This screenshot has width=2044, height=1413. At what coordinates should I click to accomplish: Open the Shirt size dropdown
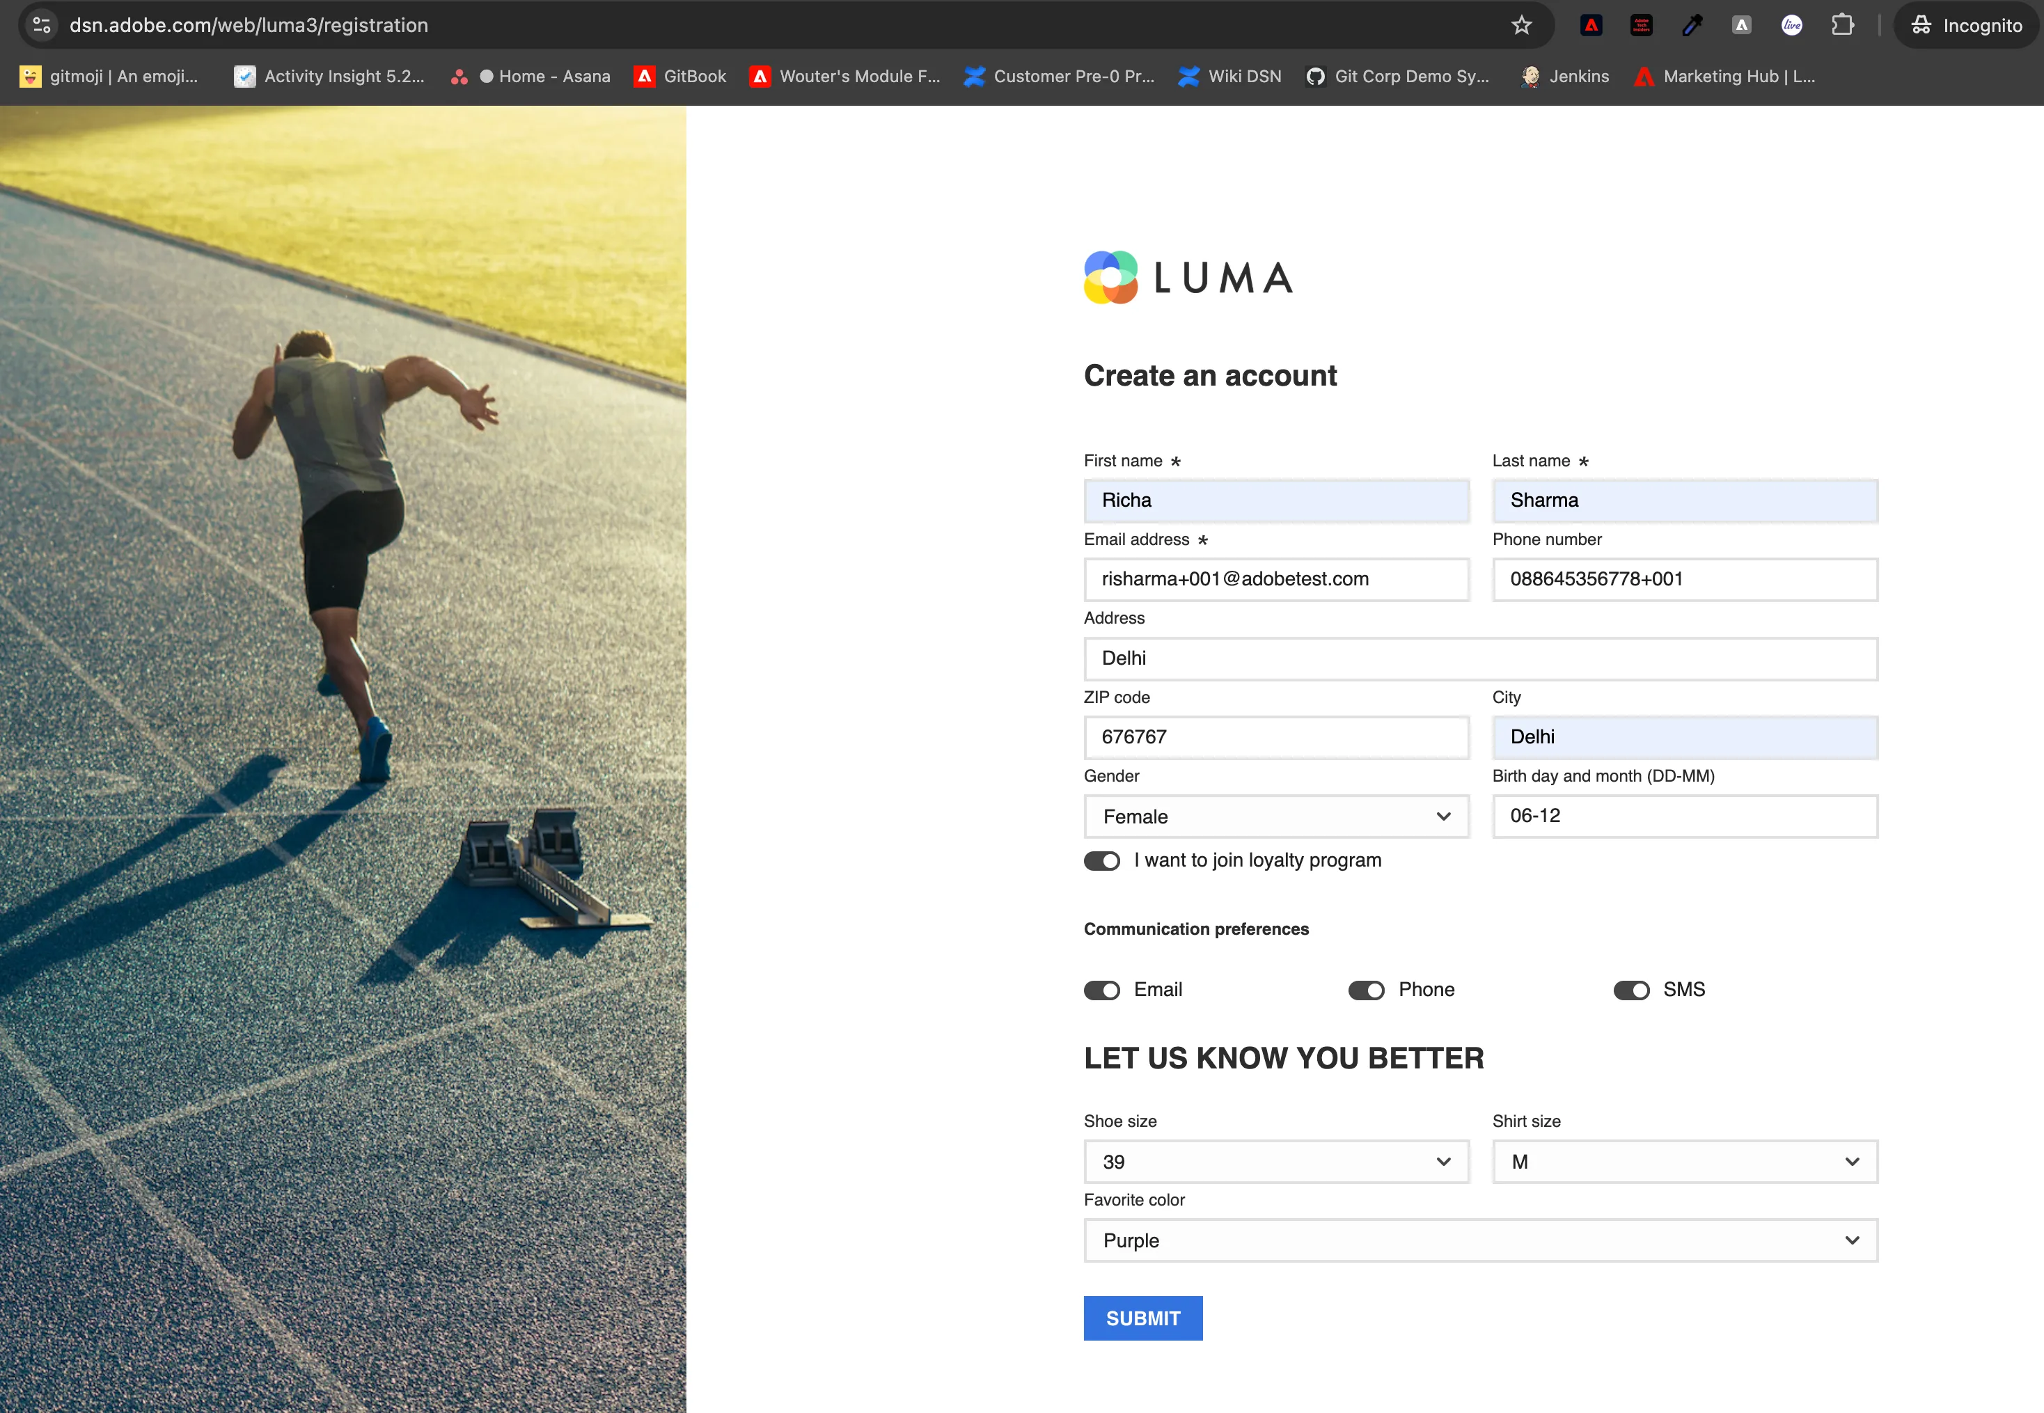1685,1162
